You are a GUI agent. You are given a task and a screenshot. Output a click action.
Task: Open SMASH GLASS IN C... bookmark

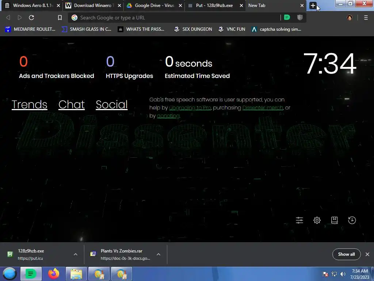[x=87, y=29]
